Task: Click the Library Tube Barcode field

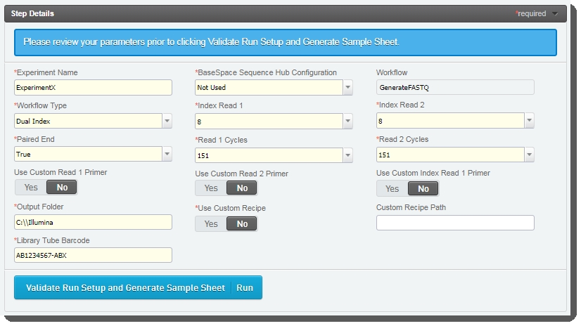Action: click(x=93, y=255)
